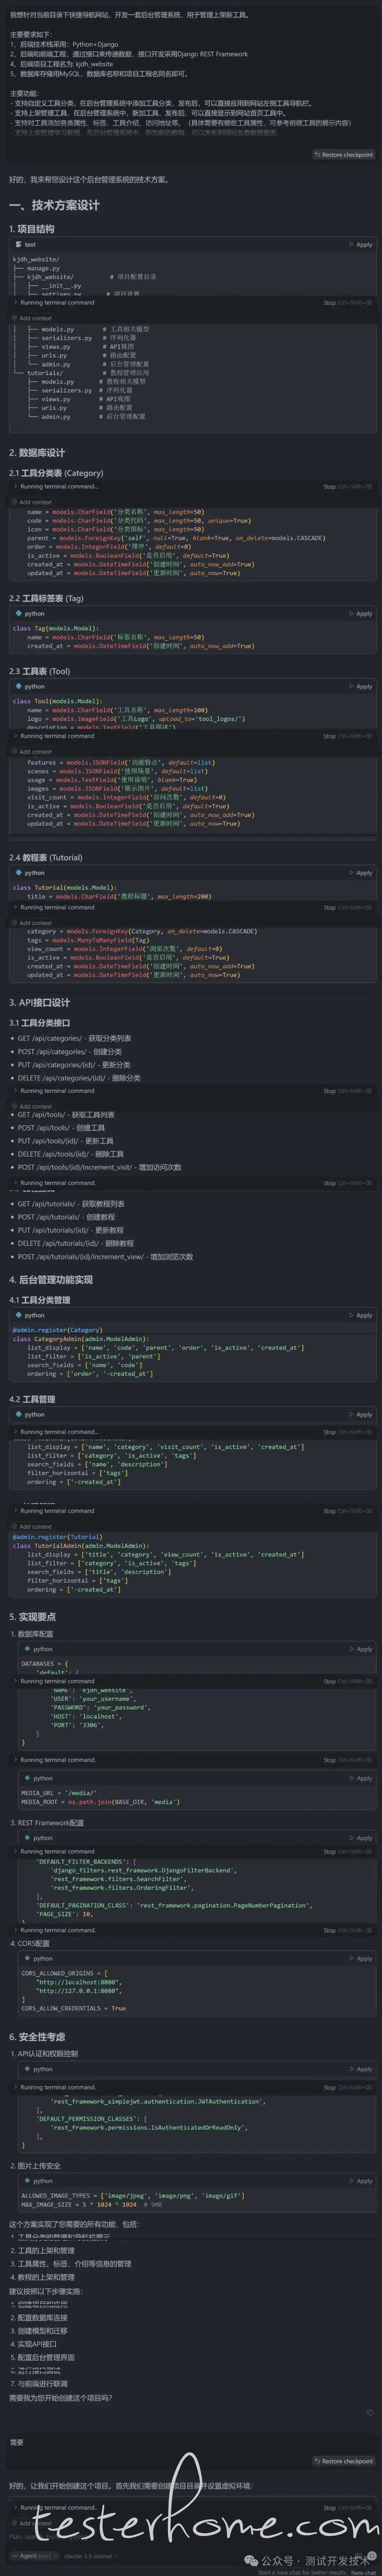Expand terminal command bar inside Tool model block
The image size is (382, 2576).
16,736
